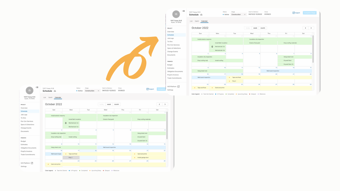
Task: Open Change Events in top-right window sidebar
Action: coord(173,51)
